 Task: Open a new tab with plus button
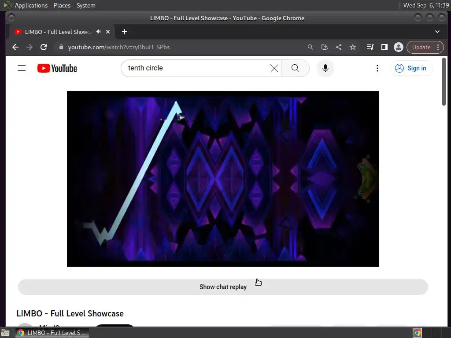tap(125, 32)
